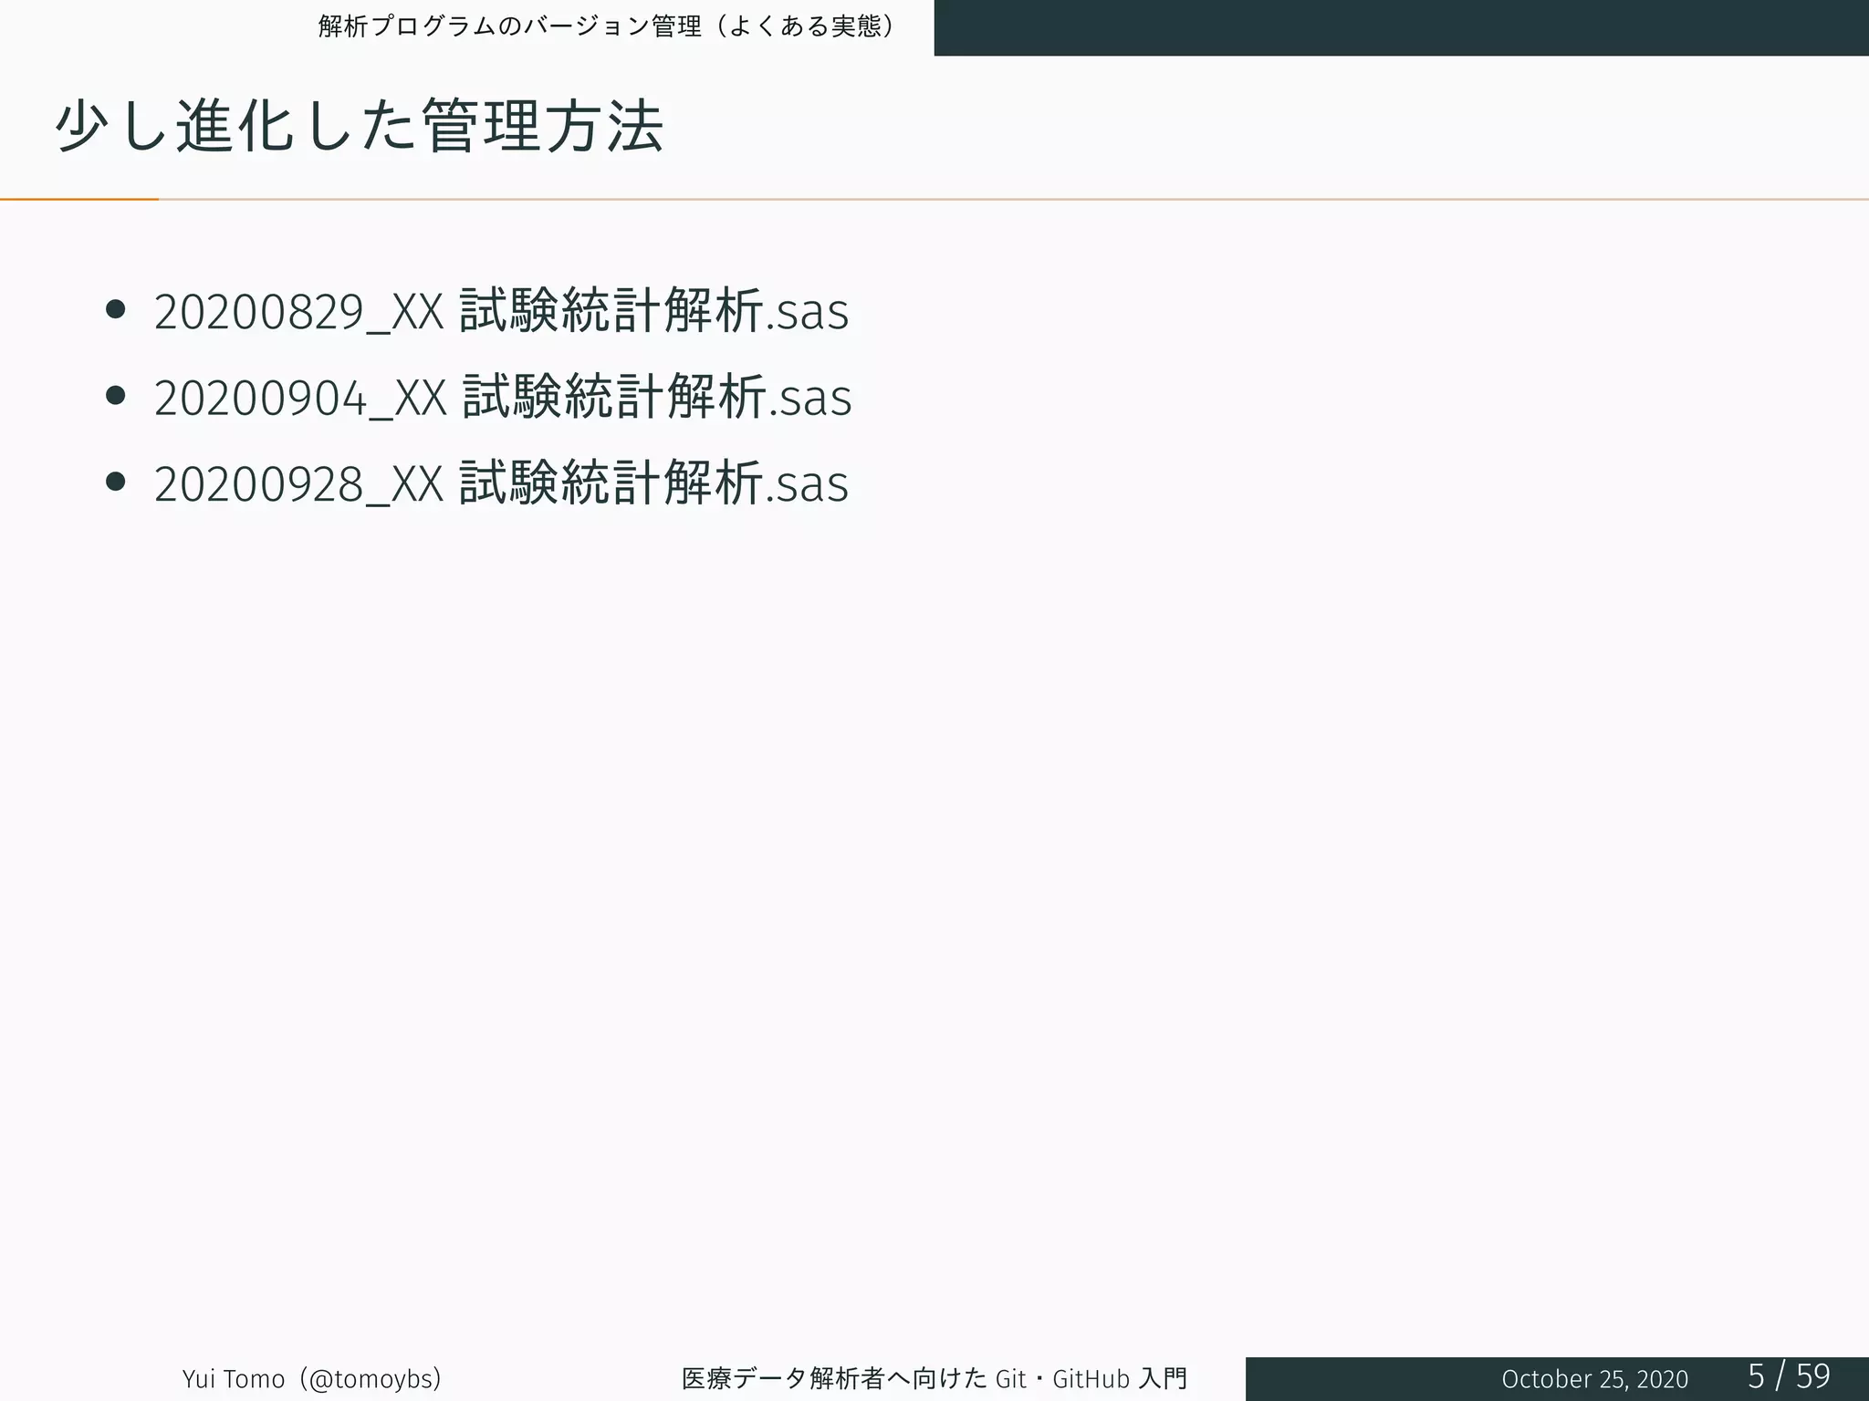Click the word GitHub in the footer
1869x1401 pixels.
pos(1091,1378)
